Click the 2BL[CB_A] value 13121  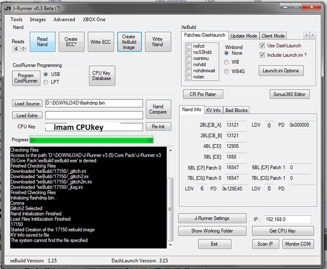coord(236,125)
